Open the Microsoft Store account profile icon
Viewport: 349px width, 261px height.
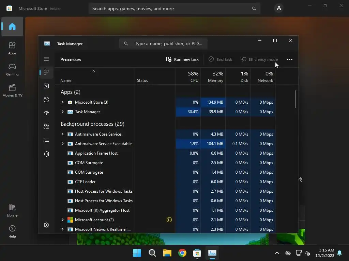(279, 8)
